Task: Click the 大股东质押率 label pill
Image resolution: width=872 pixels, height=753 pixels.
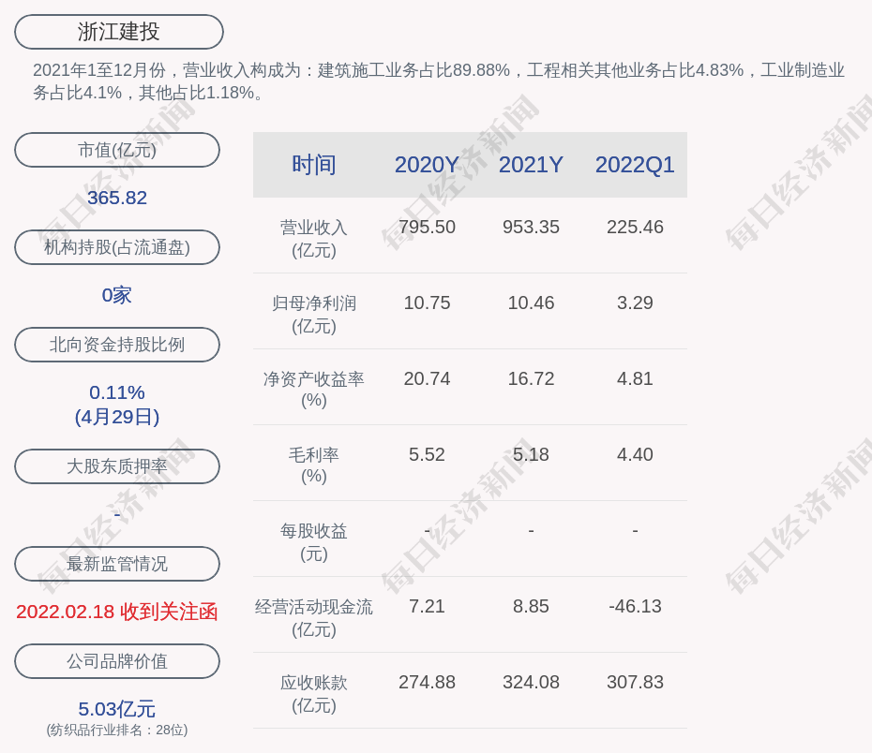Action: (x=117, y=466)
